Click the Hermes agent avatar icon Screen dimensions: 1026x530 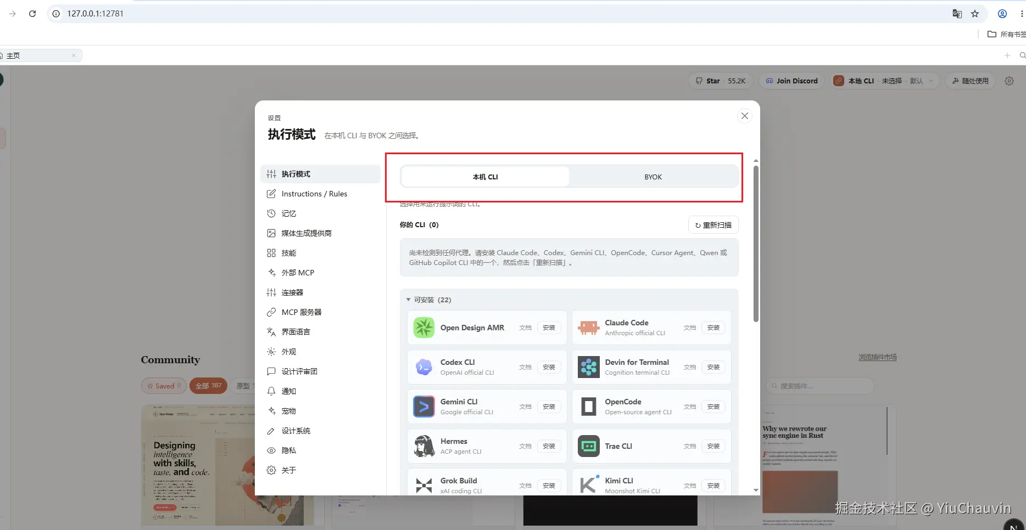click(424, 446)
